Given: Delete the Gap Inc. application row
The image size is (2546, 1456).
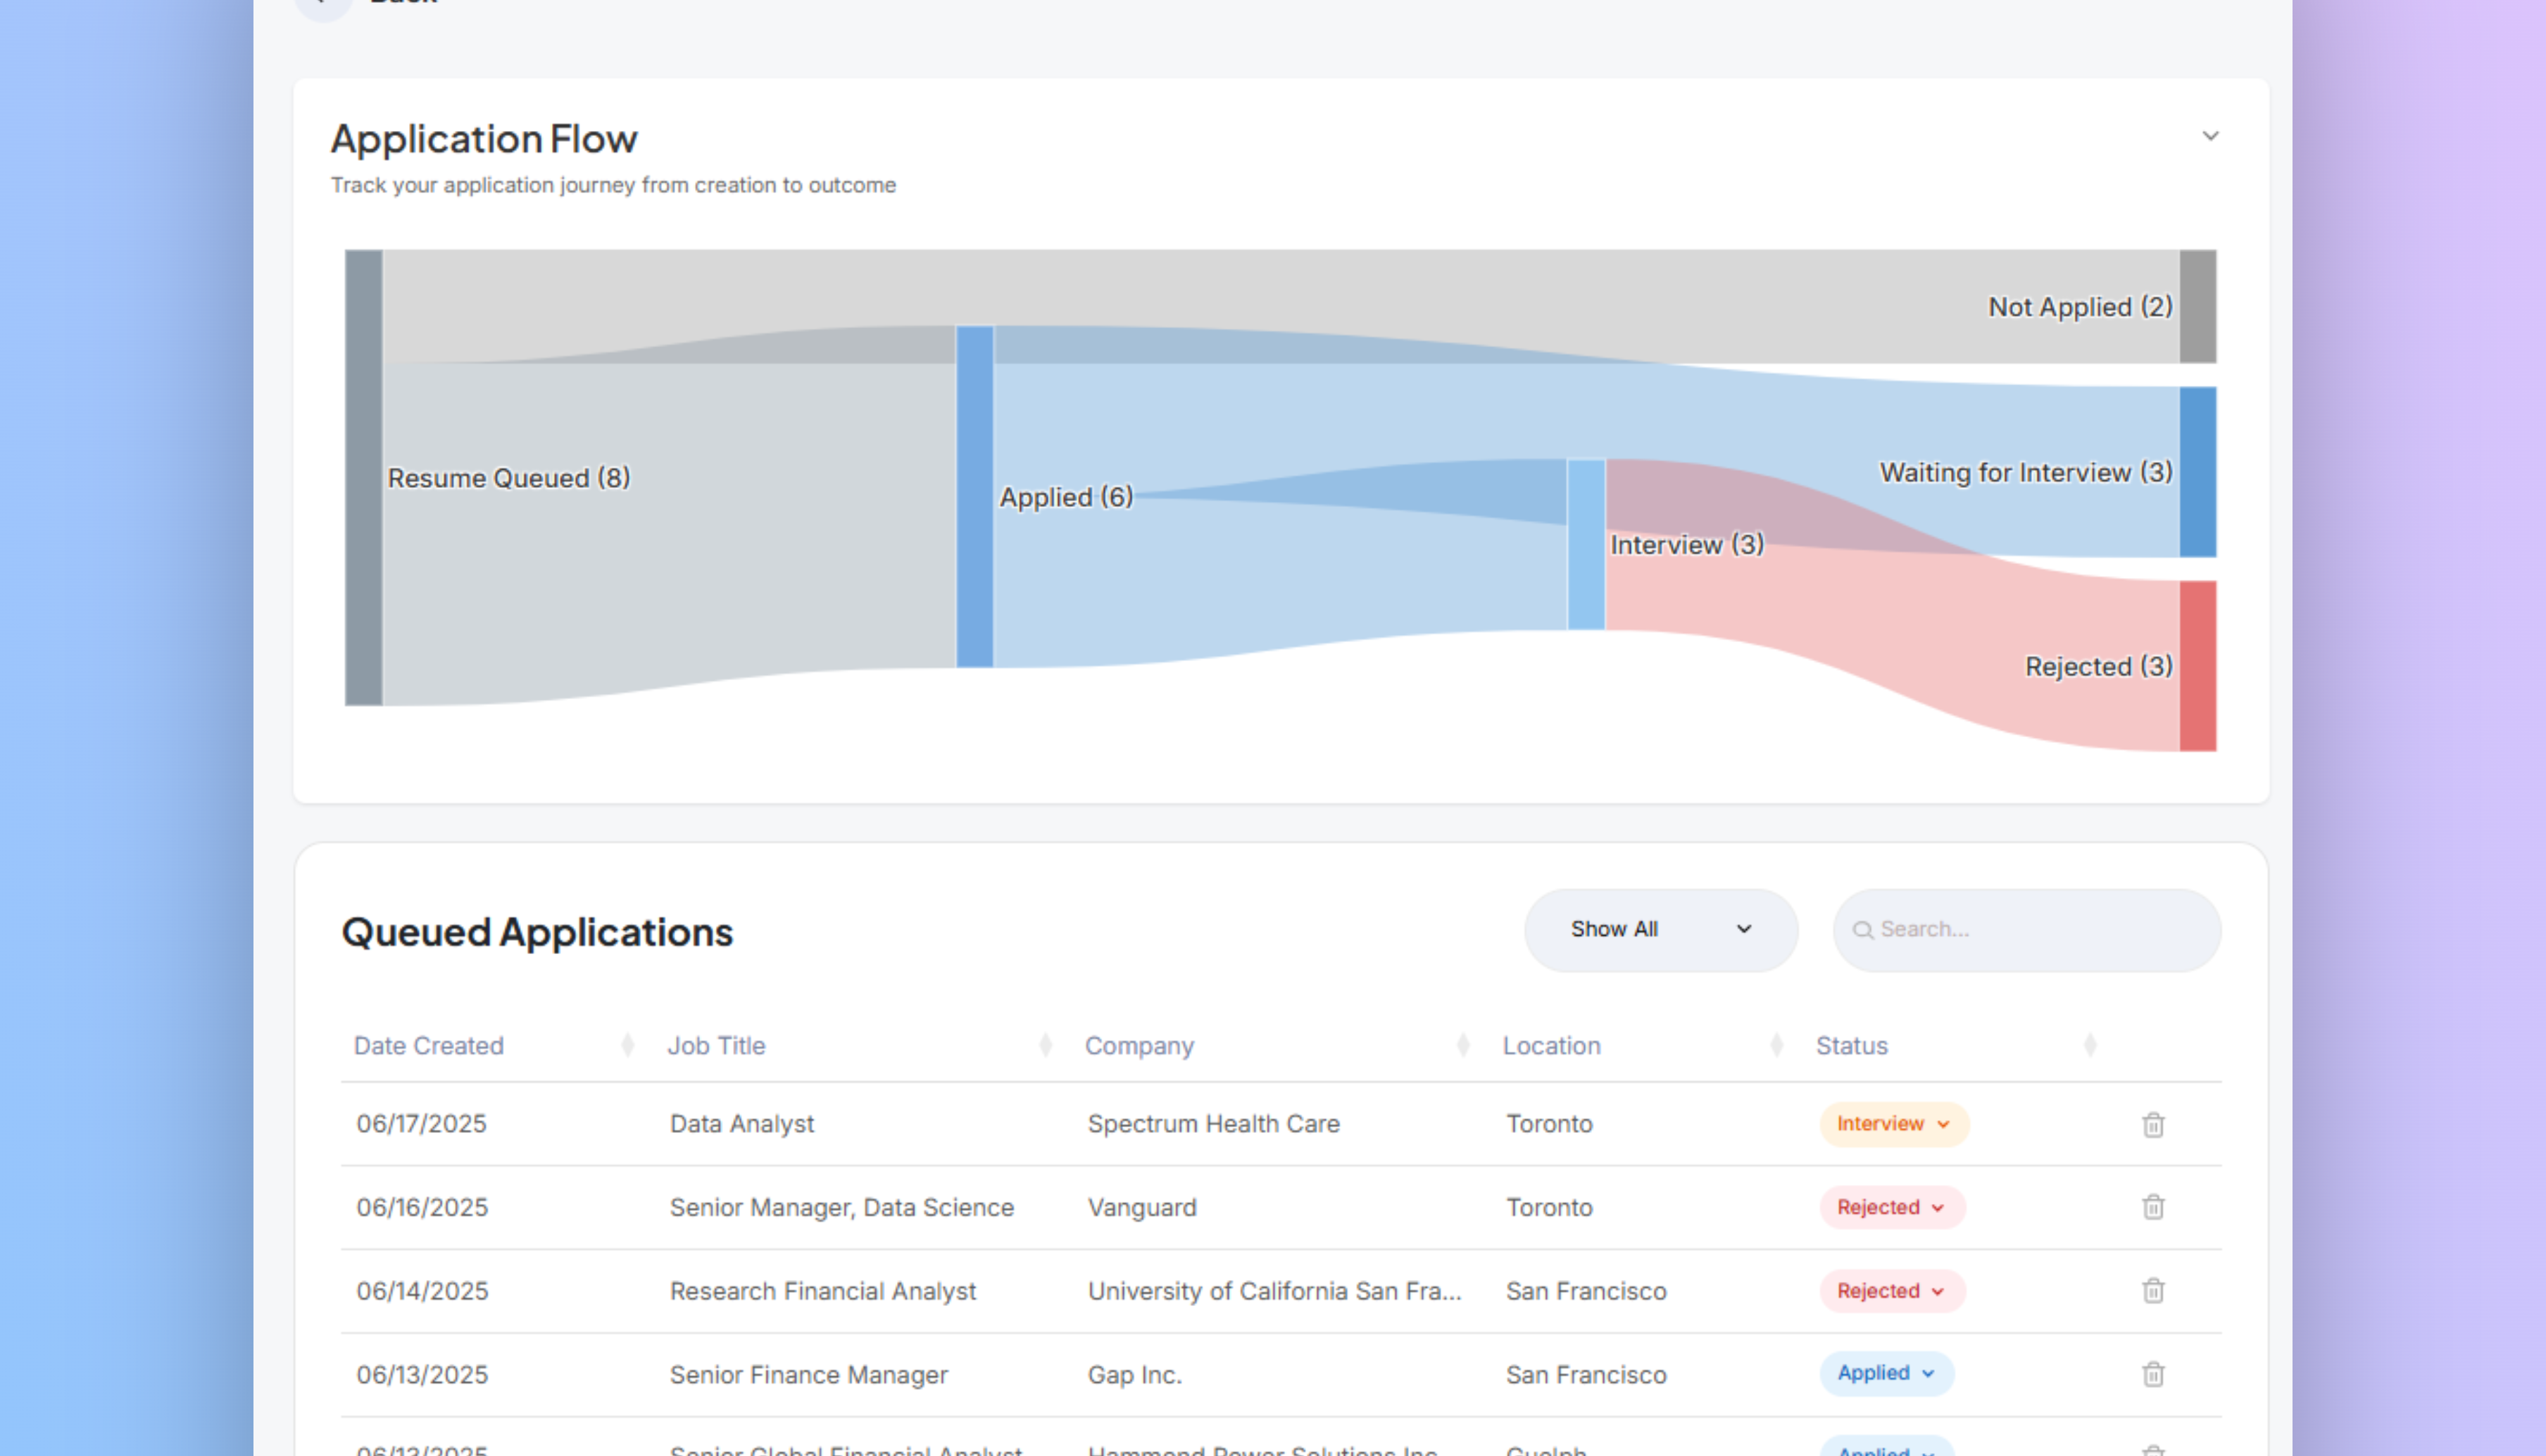Looking at the screenshot, I should [x=2153, y=1374].
